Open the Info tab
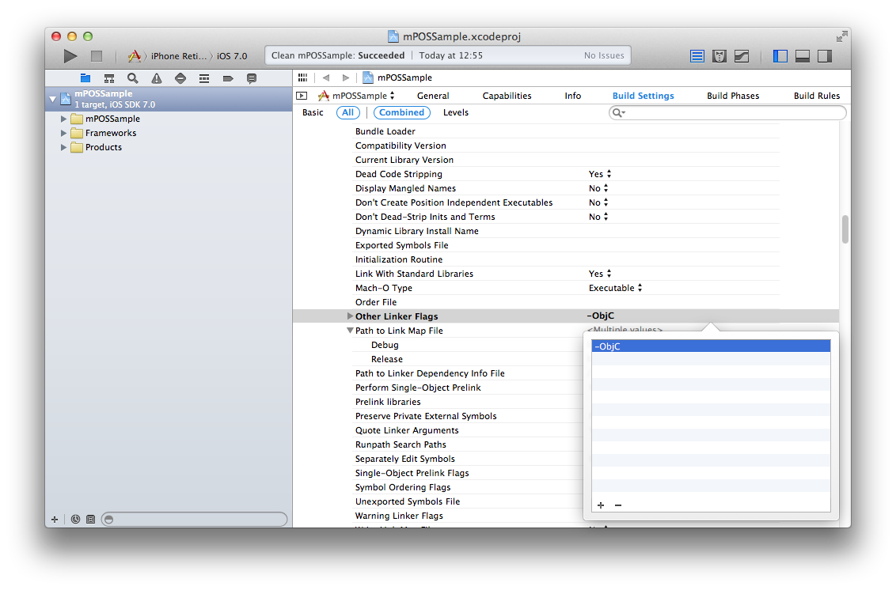 pos(572,96)
